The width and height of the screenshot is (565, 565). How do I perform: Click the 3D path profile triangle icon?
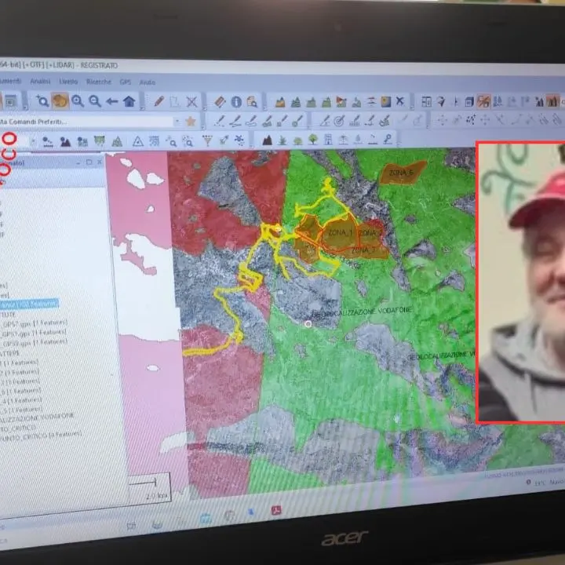(x=137, y=141)
